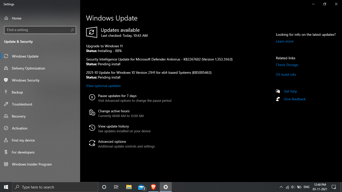Click the Security Intelligence Update KB2267602 text
The image size is (342, 192).
pyautogui.click(x=159, y=59)
